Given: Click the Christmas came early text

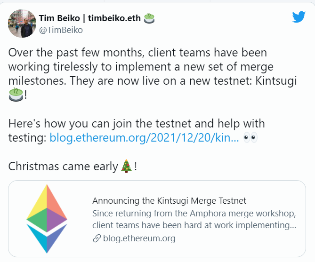Looking at the screenshot, I should (64, 167).
